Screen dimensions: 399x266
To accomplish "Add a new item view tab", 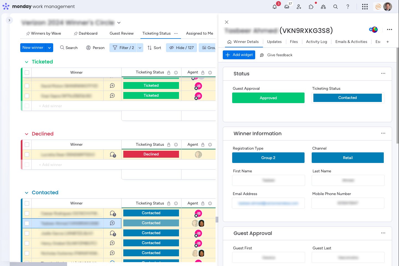I will (388, 42).
